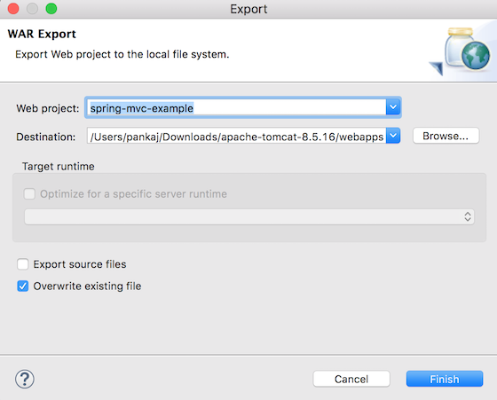This screenshot has height=400, width=497.
Task: Expand the Web project dropdown arrow
Action: (x=393, y=107)
